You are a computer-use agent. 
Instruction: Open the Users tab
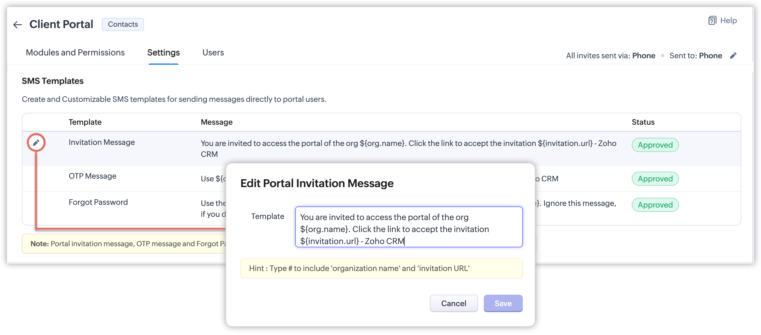coord(213,53)
